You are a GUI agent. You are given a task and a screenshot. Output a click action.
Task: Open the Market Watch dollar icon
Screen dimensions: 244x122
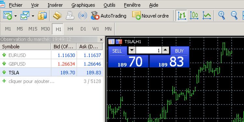coord(42,16)
